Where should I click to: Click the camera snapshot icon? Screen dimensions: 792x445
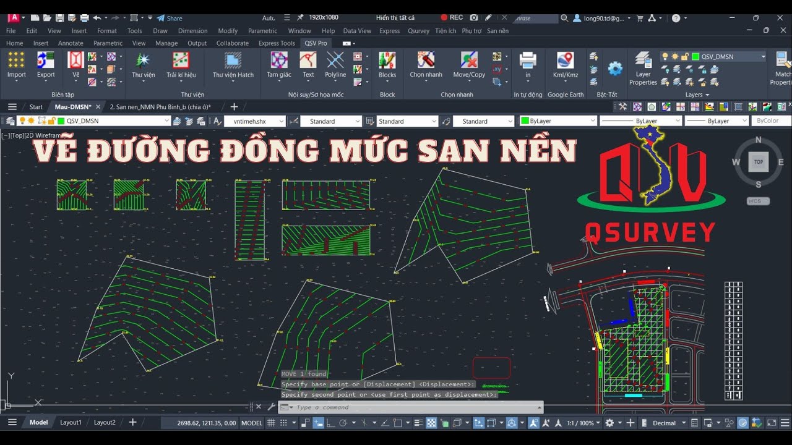474,18
